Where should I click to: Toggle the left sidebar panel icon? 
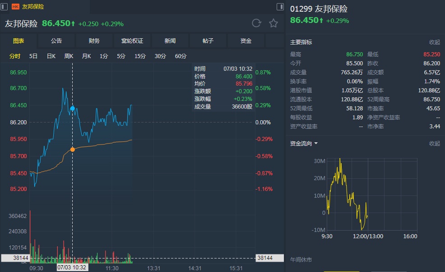5,7
